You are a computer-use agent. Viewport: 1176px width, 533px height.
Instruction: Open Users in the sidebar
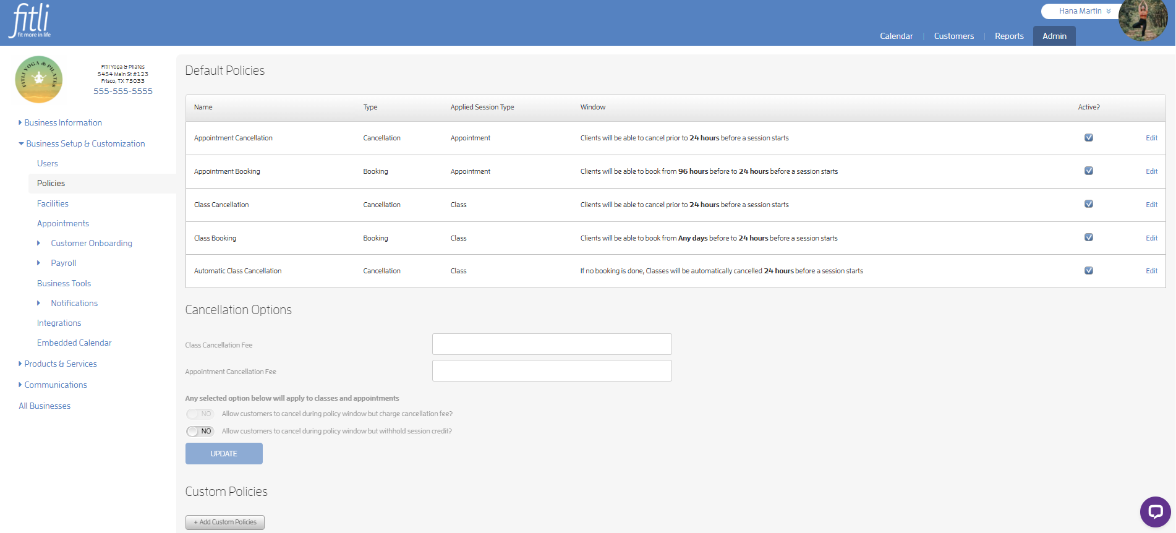point(48,163)
